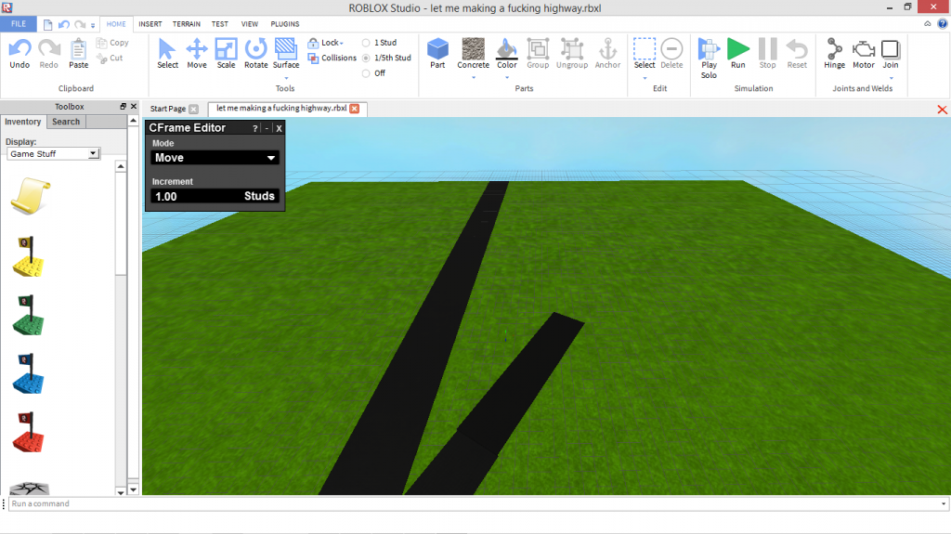Screen dimensions: 951x534
Task: Click the Group button
Action: [x=538, y=54]
